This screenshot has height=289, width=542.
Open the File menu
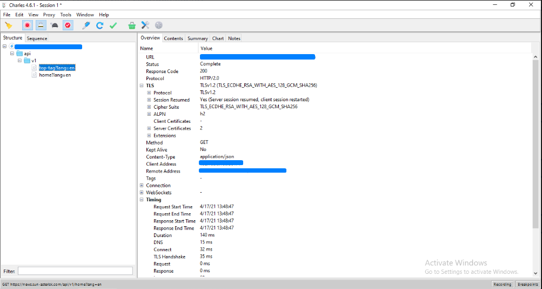7,15
